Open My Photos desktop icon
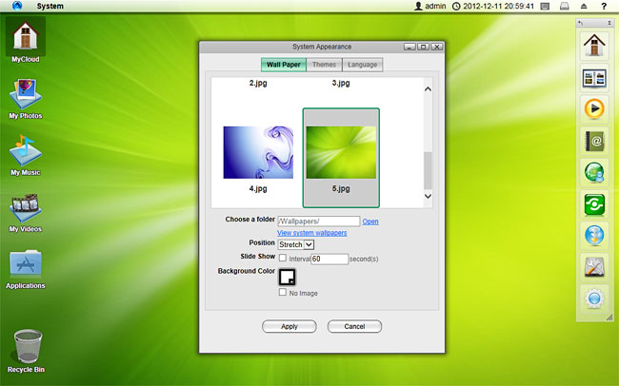The height and width of the screenshot is (386, 619). (25, 95)
